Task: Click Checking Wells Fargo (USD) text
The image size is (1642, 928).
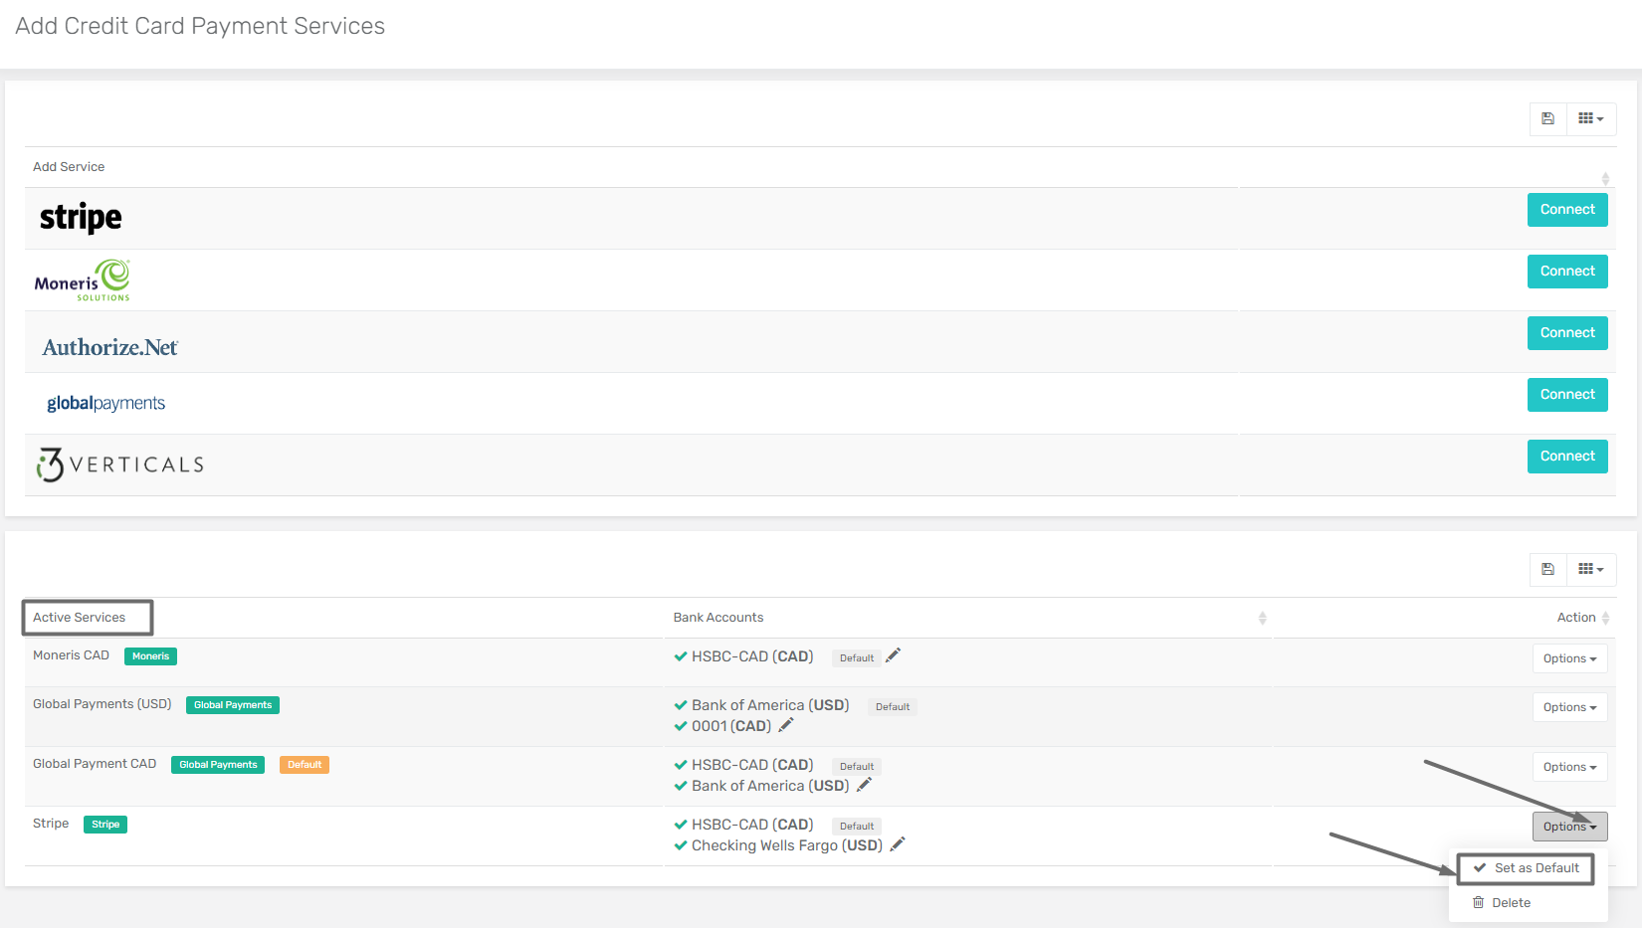Action: coord(787,845)
